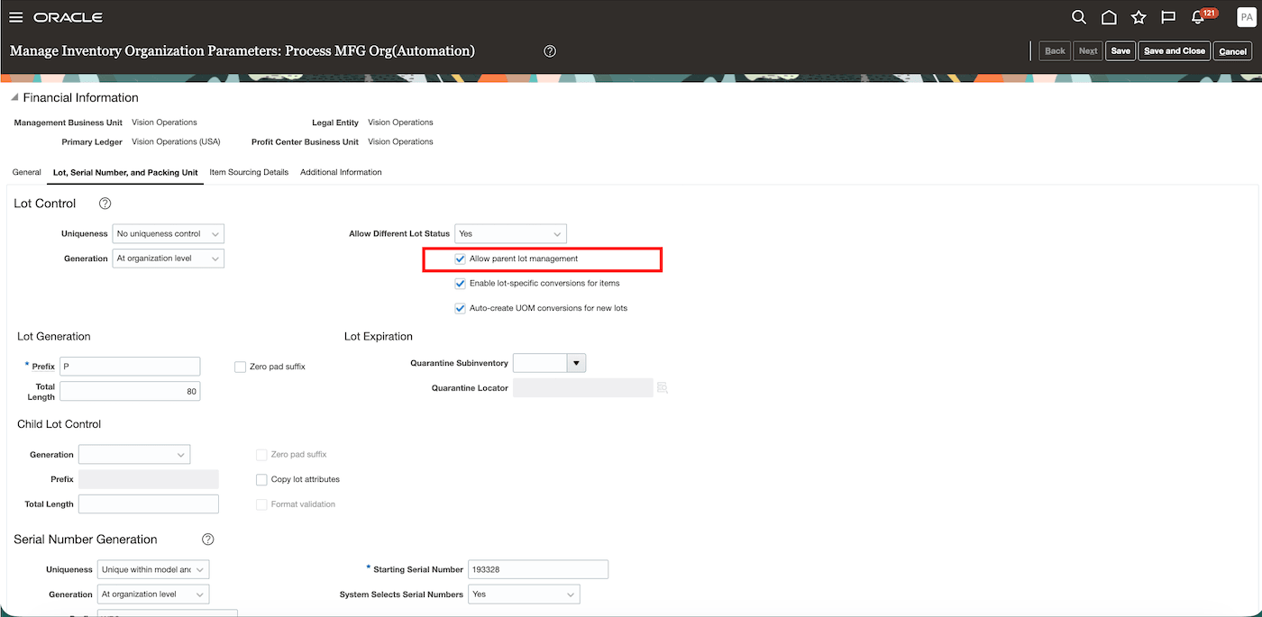
Task: Click the Cancel button
Action: (x=1233, y=51)
